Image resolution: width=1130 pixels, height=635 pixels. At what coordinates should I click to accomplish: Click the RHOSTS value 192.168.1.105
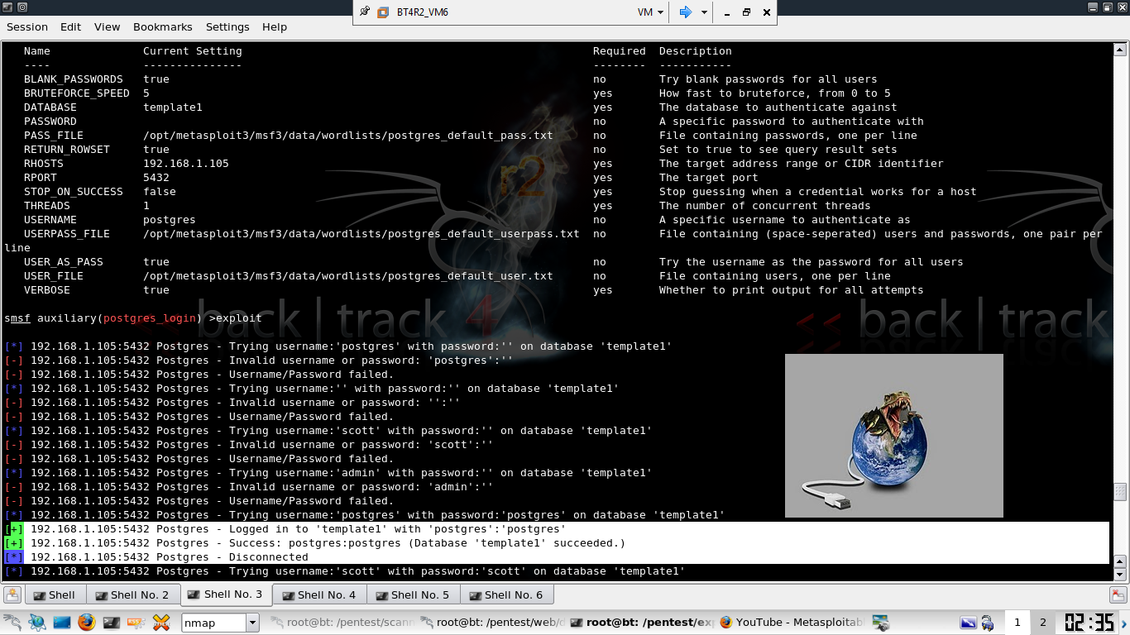click(186, 164)
